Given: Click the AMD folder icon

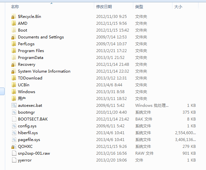Looking at the screenshot, I should 14,23.
